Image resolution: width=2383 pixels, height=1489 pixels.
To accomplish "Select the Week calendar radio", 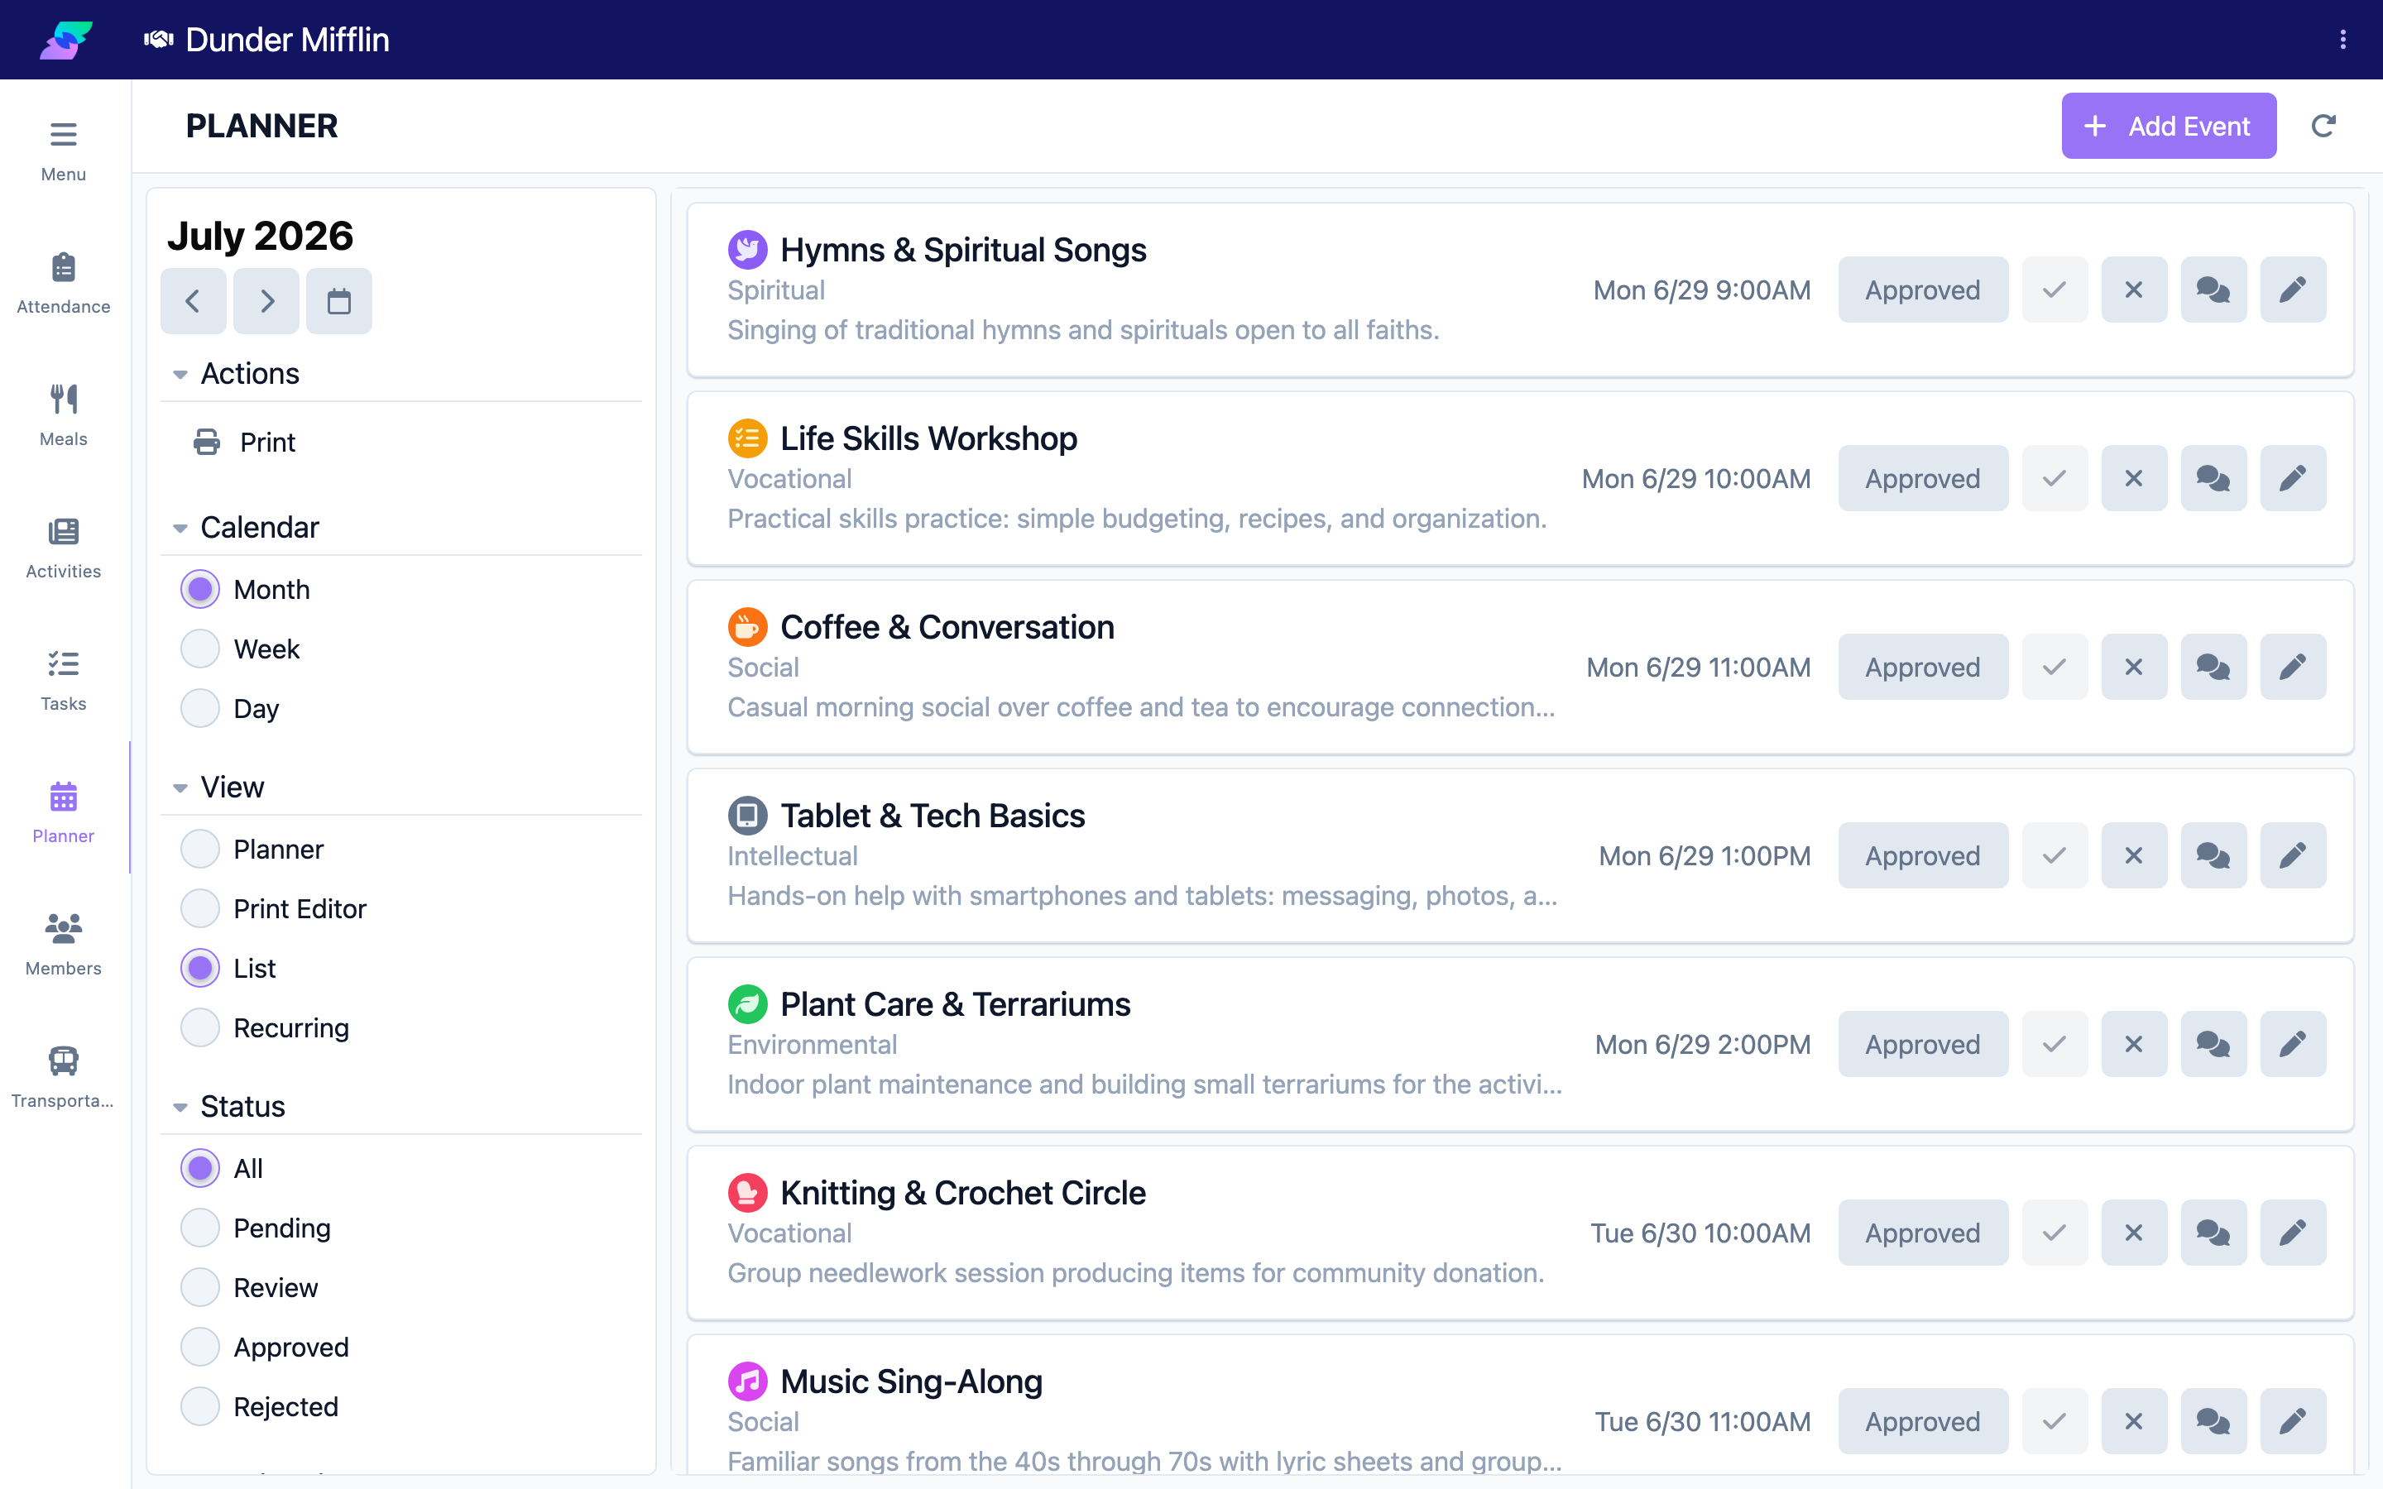I will (200, 649).
